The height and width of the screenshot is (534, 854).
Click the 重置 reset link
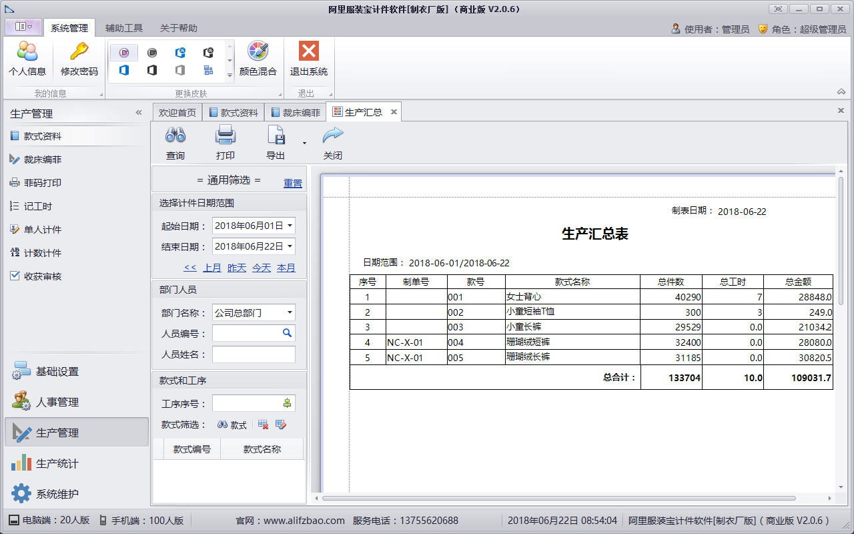pyautogui.click(x=292, y=183)
